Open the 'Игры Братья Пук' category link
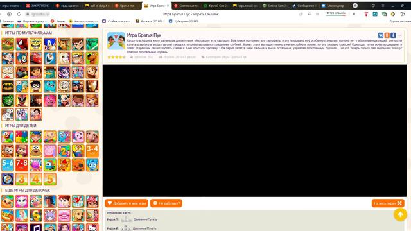The height and width of the screenshot is (231, 411). 234,57
